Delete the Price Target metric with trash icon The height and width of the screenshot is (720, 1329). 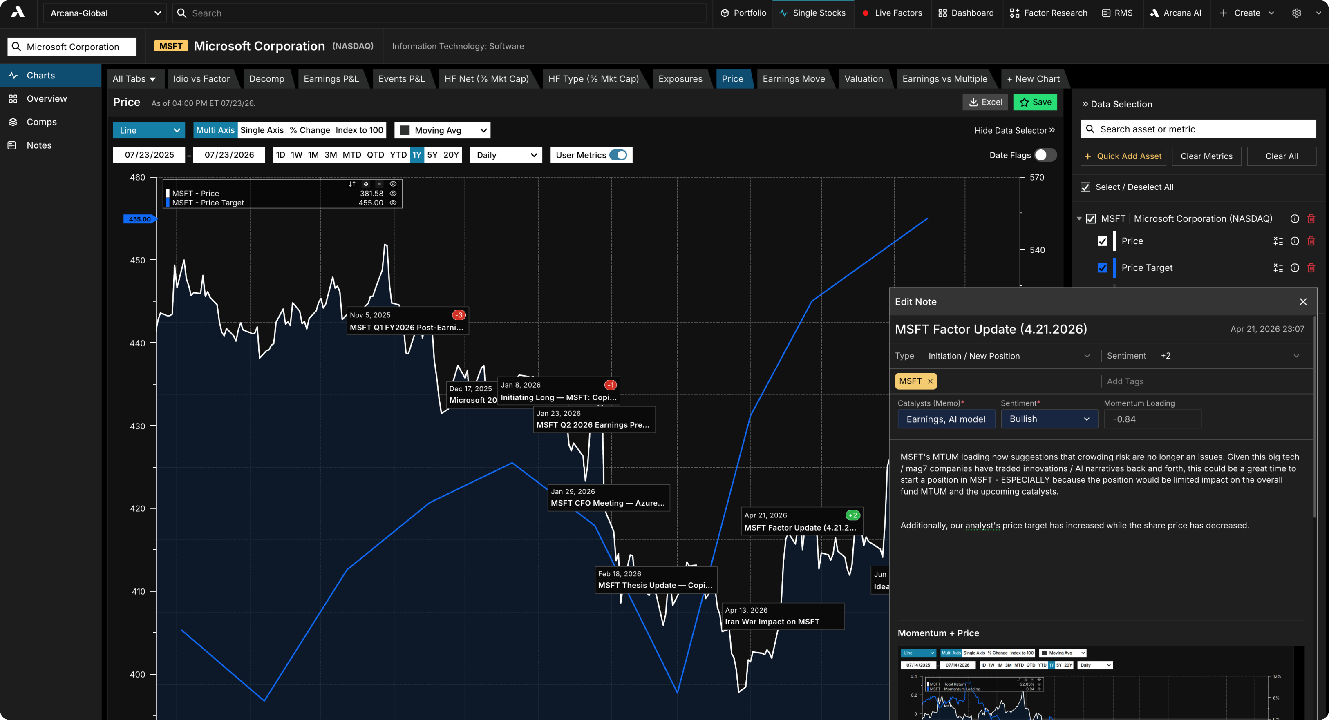pyautogui.click(x=1311, y=267)
